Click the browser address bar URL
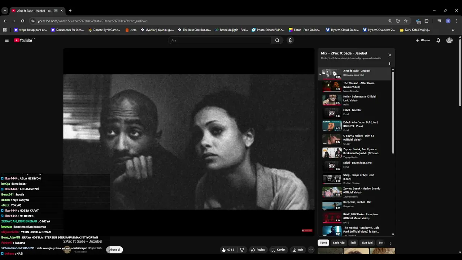This screenshot has height=260, width=462. point(93,21)
